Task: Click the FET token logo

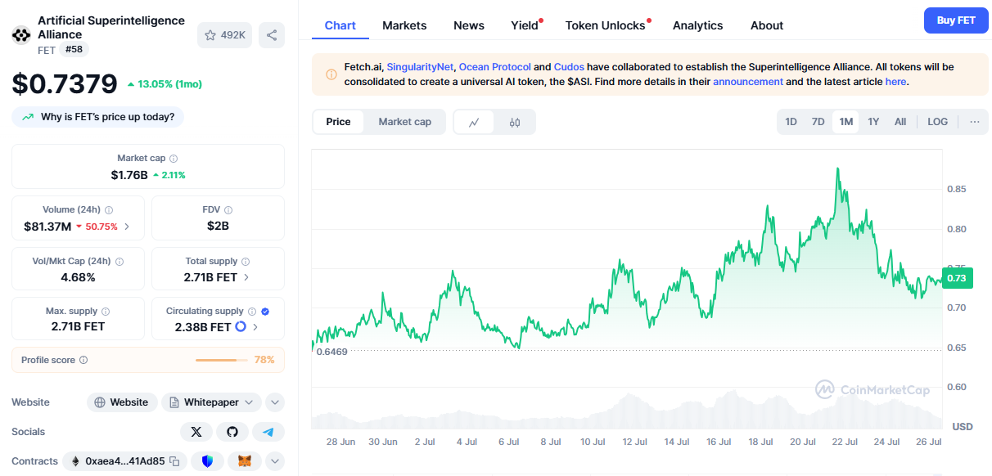Action: coord(20,35)
